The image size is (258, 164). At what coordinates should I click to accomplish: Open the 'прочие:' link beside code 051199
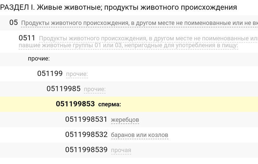coord(77,74)
